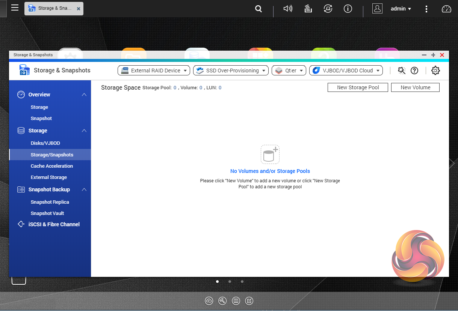Select the Storage sidebar section
458x311 pixels.
pyautogui.click(x=38, y=131)
